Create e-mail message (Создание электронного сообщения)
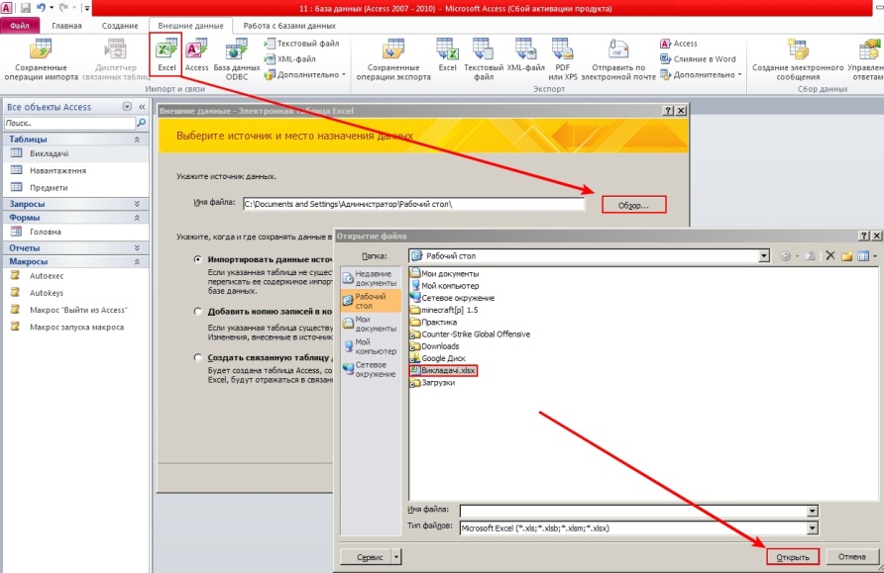Screen dimensions: 884x573 (798, 59)
